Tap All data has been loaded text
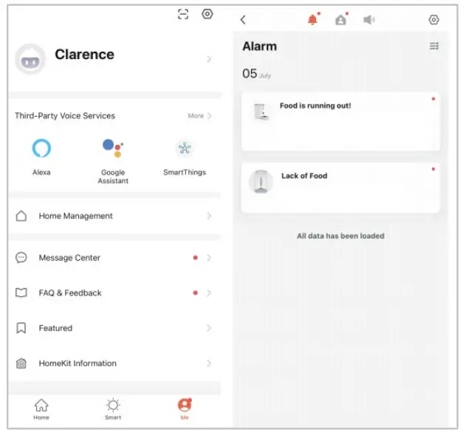The height and width of the screenshot is (432, 463). (x=340, y=236)
